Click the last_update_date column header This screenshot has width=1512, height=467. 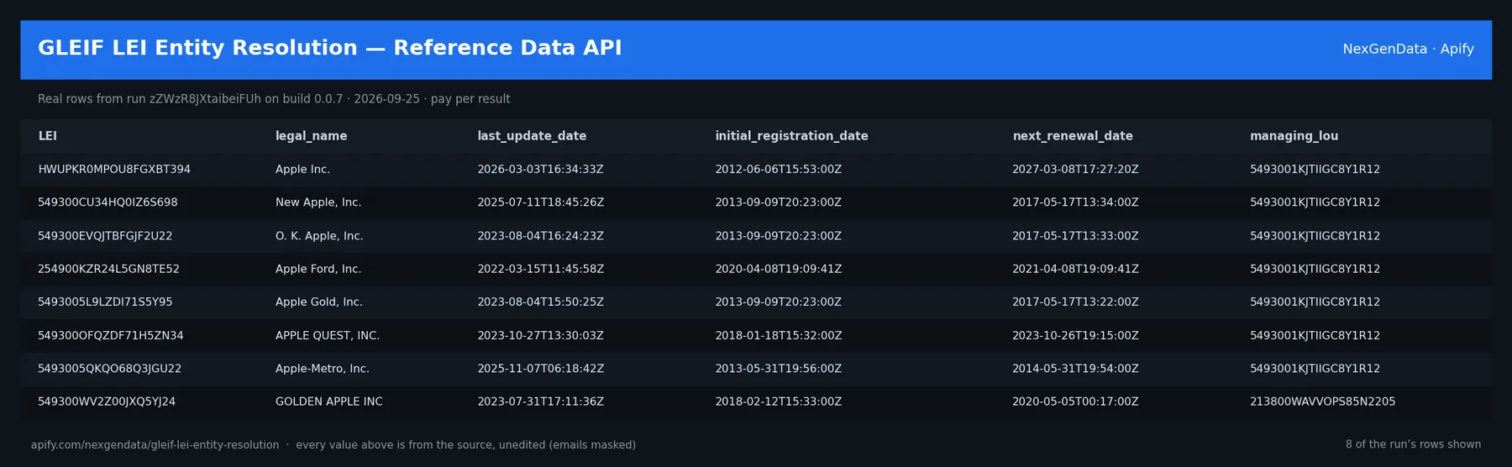[532, 136]
